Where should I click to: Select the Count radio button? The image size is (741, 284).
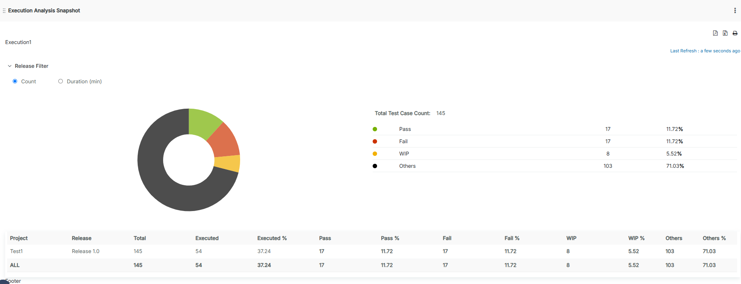click(x=15, y=81)
